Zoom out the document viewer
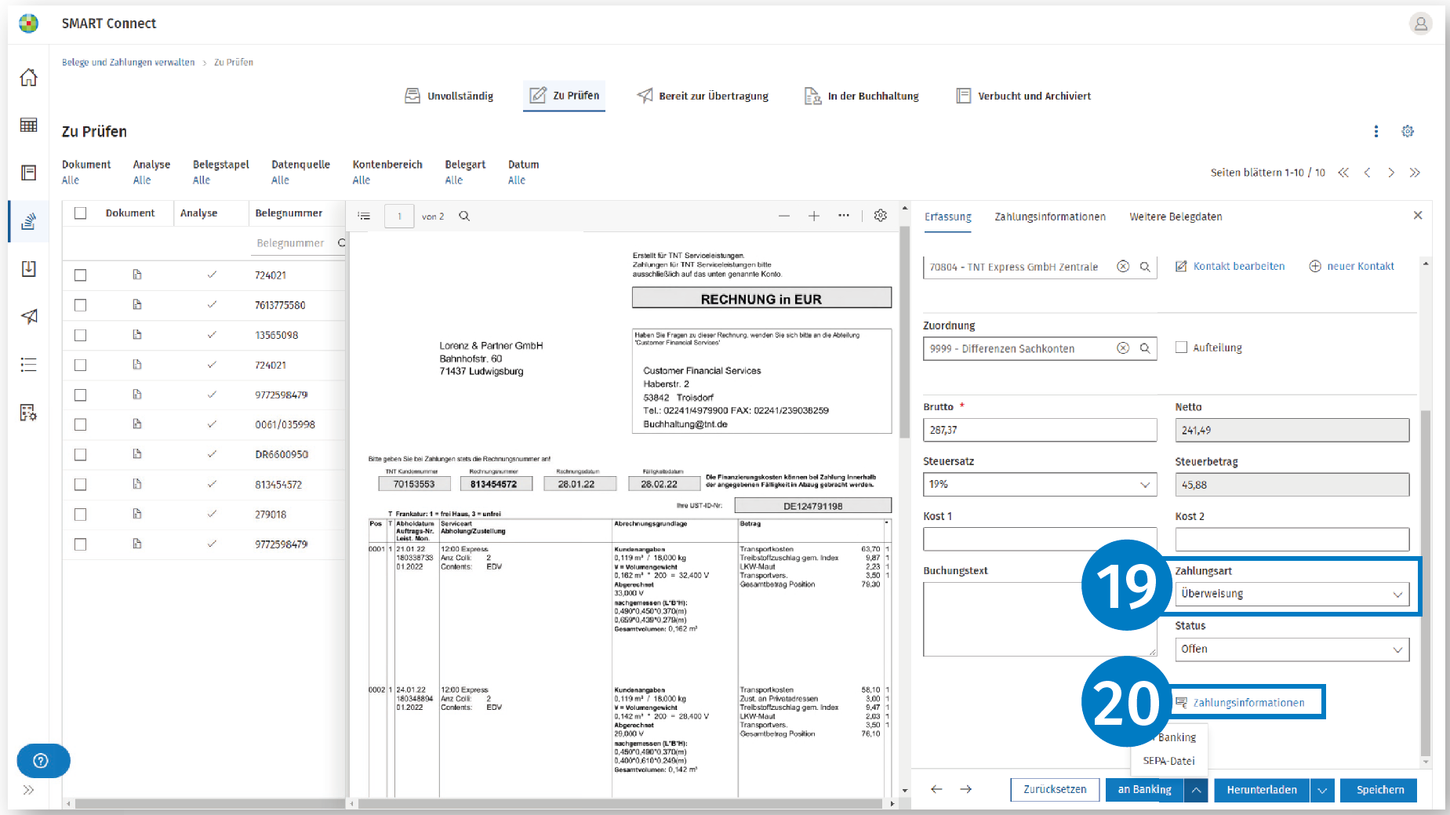The image size is (1450, 815). click(783, 216)
